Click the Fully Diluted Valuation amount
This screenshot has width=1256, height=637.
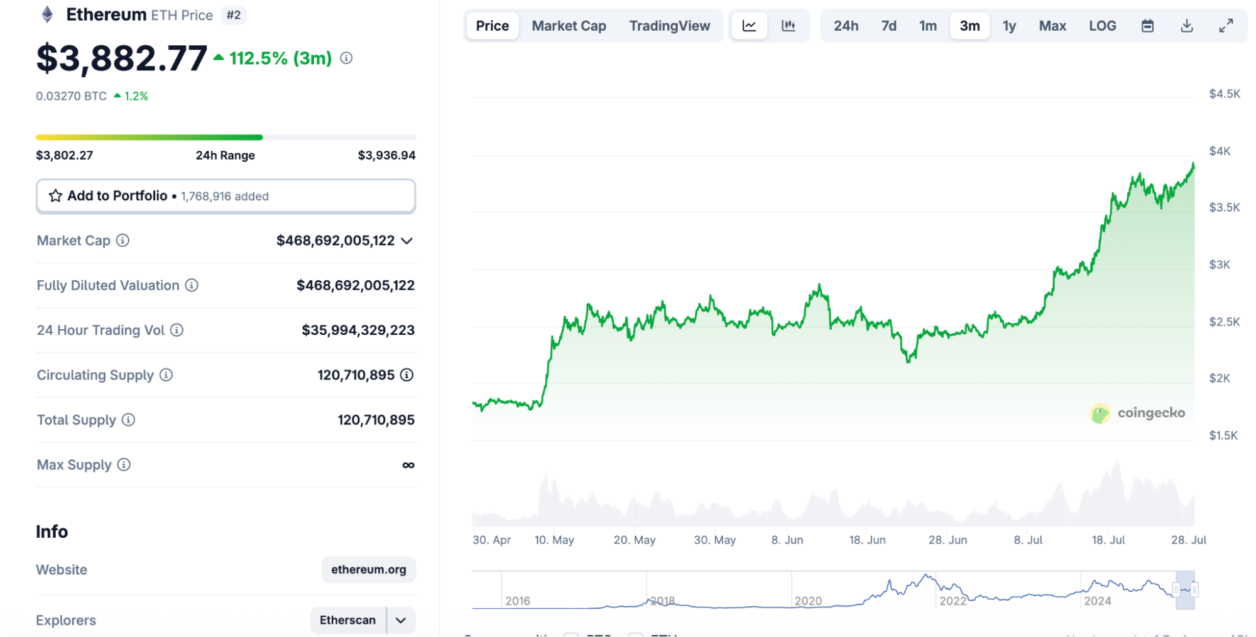point(356,285)
